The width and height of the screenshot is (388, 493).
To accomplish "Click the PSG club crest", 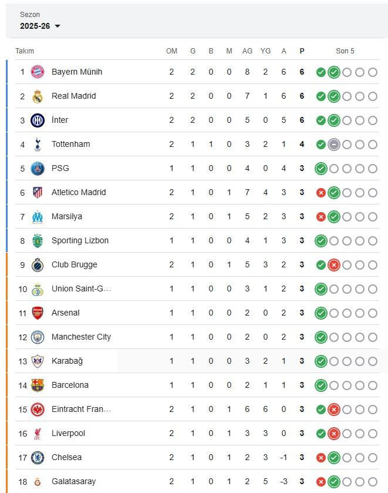I will click(38, 168).
